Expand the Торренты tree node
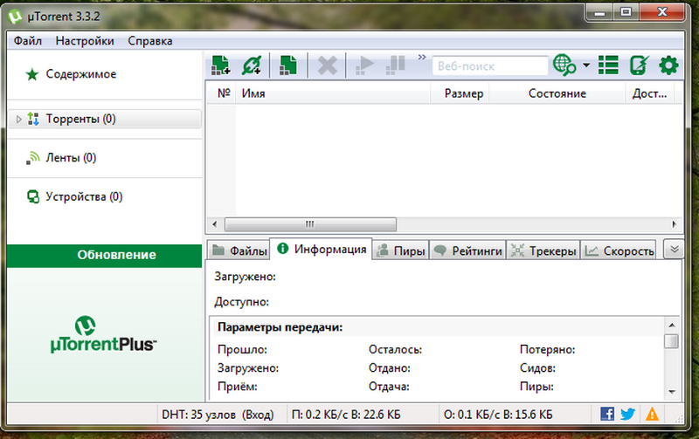Image resolution: width=699 pixels, height=439 pixels. [18, 120]
